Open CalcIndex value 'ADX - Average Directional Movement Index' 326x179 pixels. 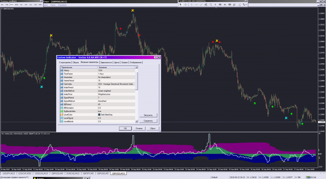point(116,84)
